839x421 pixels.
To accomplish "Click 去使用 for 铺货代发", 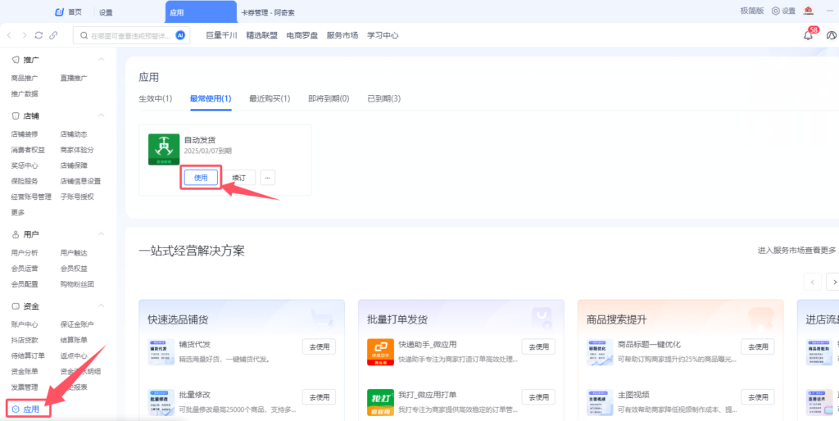I will tap(319, 346).
